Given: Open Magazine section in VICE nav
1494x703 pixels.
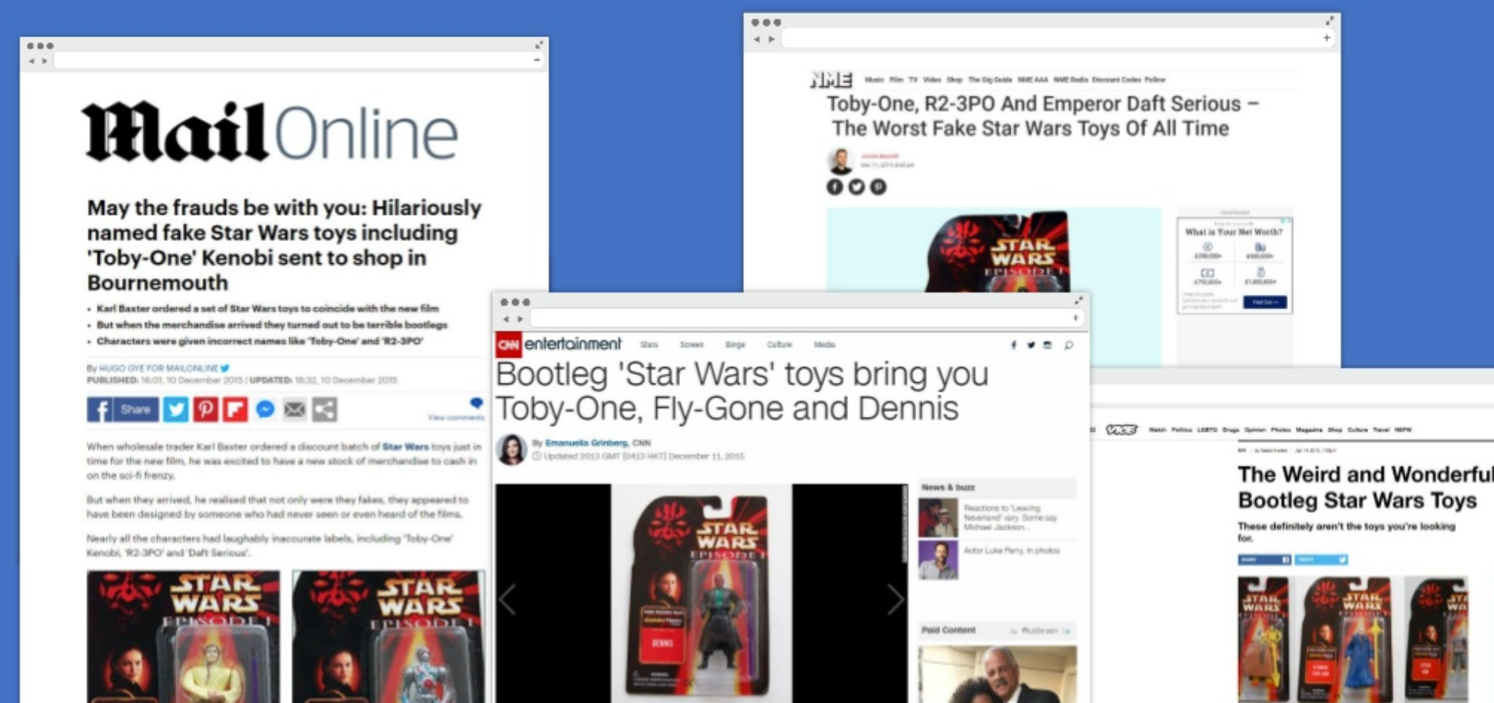Looking at the screenshot, I should (x=1309, y=430).
